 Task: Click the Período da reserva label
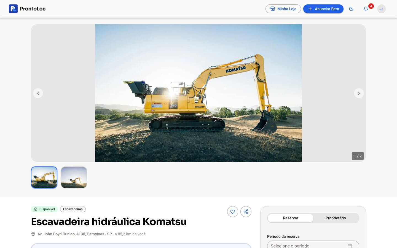point(283,236)
